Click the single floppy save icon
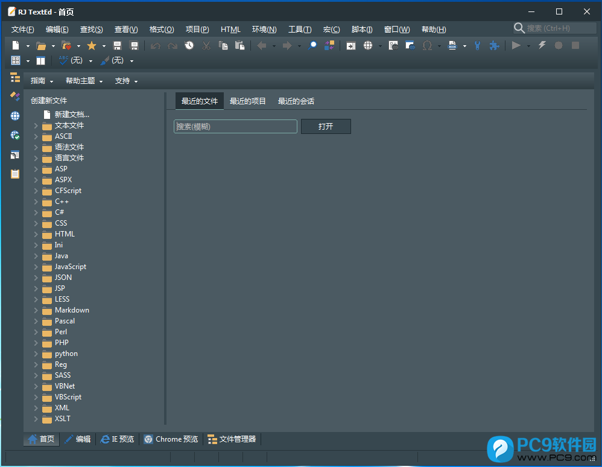The height and width of the screenshot is (467, 602). (117, 45)
